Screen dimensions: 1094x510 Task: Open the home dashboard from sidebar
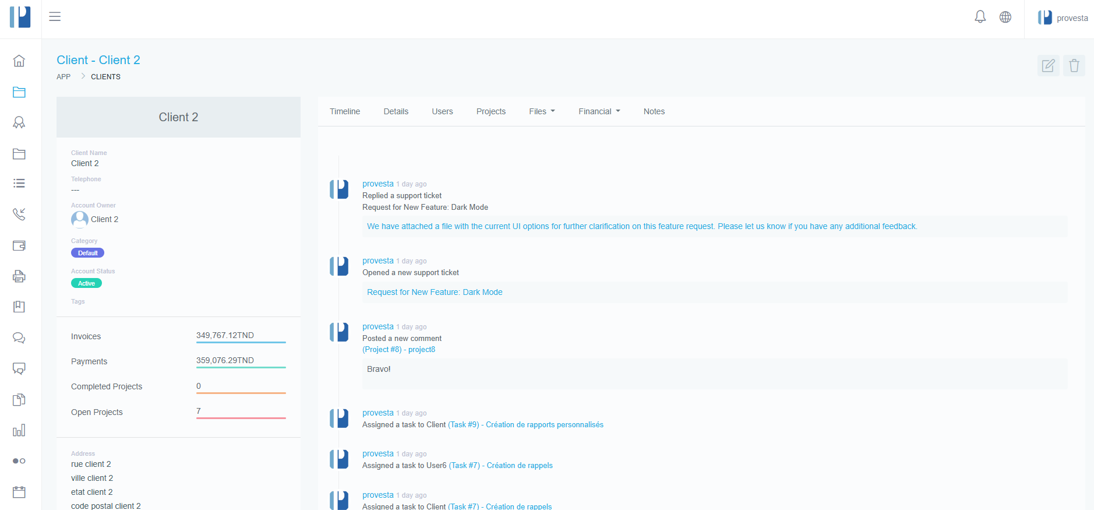(19, 61)
